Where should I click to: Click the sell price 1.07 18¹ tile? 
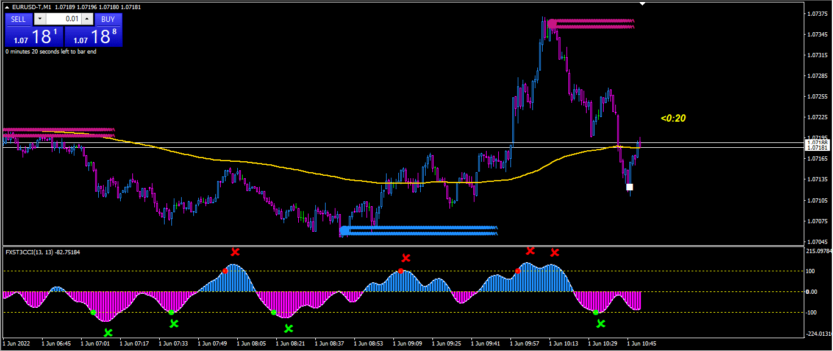point(34,36)
